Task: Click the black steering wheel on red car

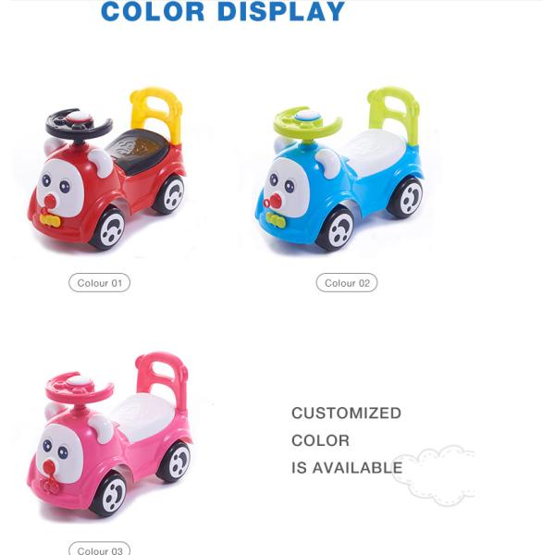Action: click(x=79, y=125)
